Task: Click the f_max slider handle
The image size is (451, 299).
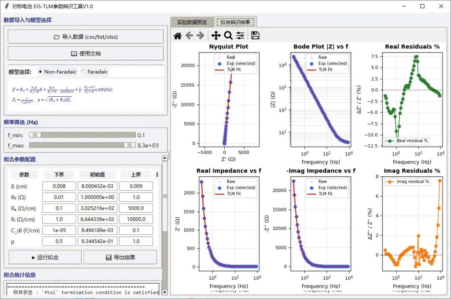Action: point(129,146)
